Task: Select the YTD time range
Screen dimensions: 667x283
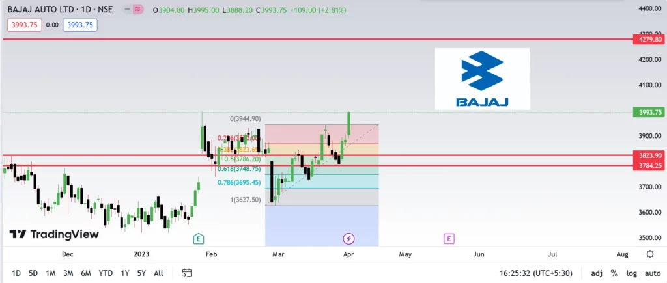Action: tap(106, 273)
